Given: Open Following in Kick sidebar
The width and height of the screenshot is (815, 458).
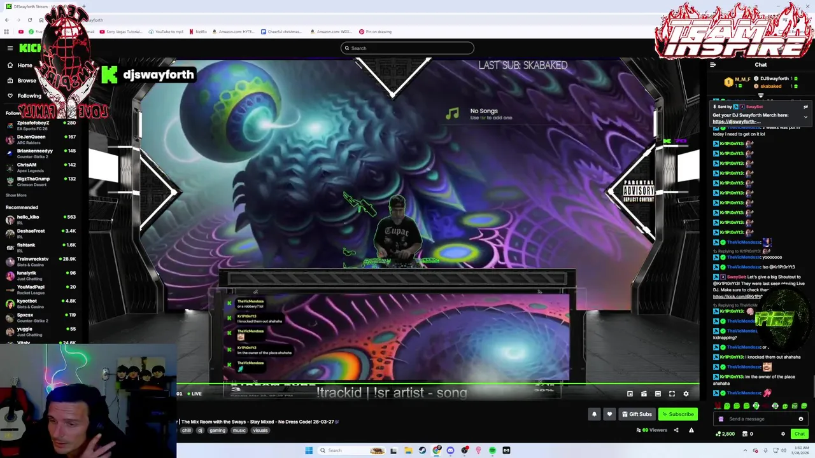Looking at the screenshot, I should coord(24,96).
